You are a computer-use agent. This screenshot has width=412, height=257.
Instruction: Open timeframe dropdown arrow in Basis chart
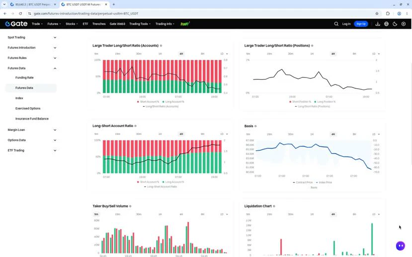point(379,134)
